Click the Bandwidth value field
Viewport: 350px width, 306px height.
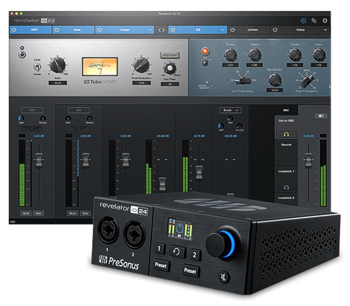[x=275, y=90]
